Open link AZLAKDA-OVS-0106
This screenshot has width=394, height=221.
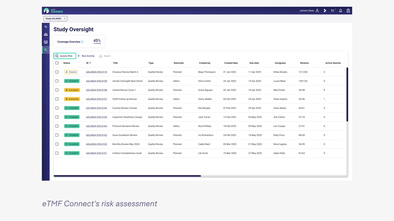[x=96, y=108]
